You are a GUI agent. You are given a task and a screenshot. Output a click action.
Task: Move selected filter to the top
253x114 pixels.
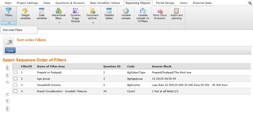(x=7, y=68)
